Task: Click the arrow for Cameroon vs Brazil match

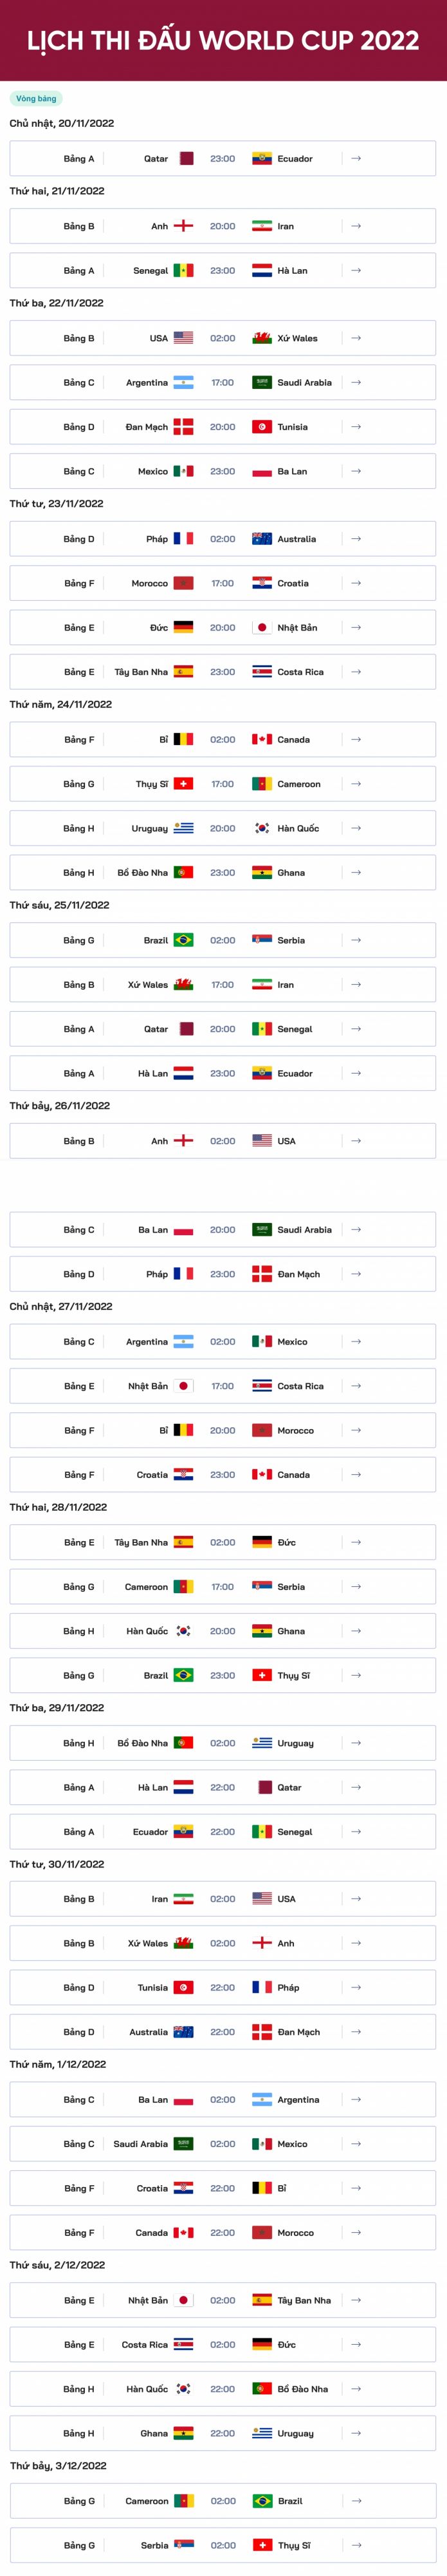Action: point(356,2500)
